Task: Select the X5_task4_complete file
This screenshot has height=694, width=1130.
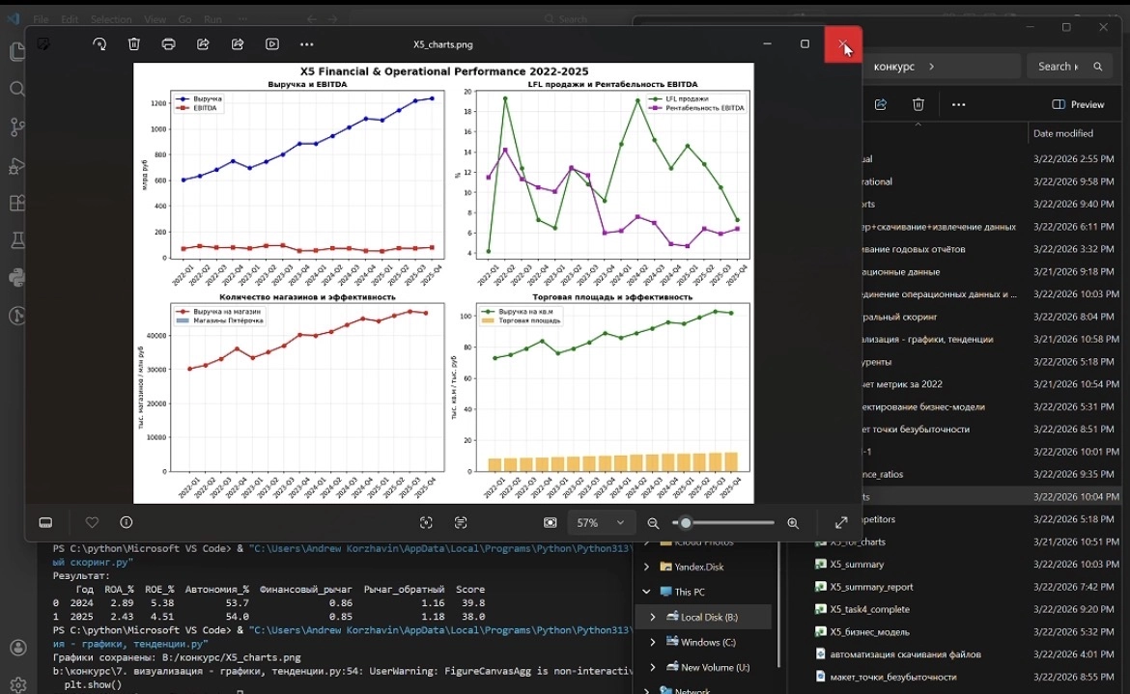Action: pyautogui.click(x=869, y=609)
